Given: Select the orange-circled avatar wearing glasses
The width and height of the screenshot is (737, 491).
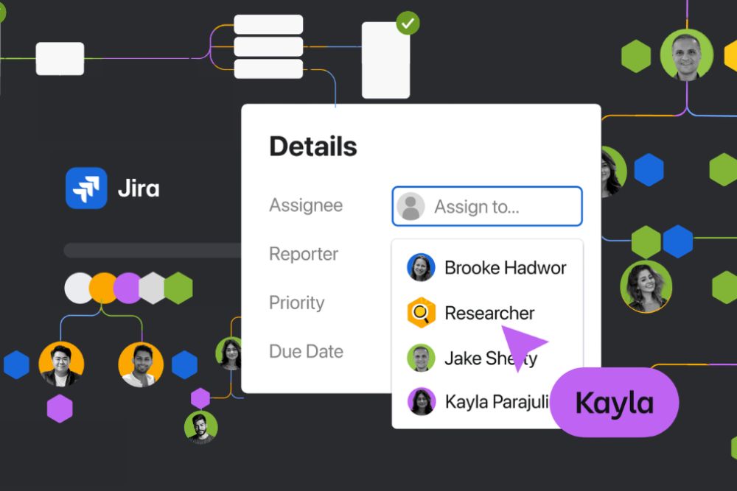Looking at the screenshot, I should (61, 364).
